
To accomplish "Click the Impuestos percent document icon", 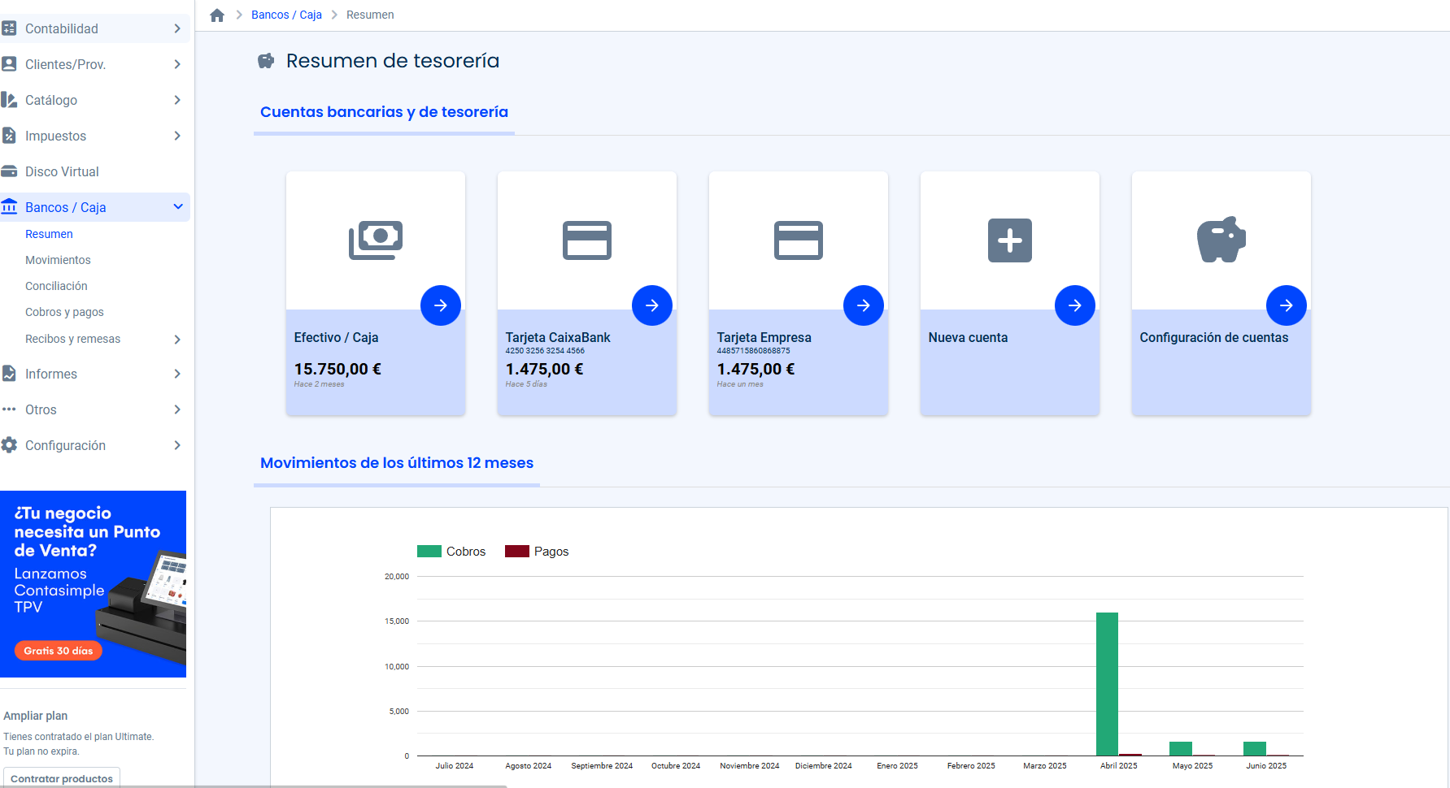I will pos(9,136).
